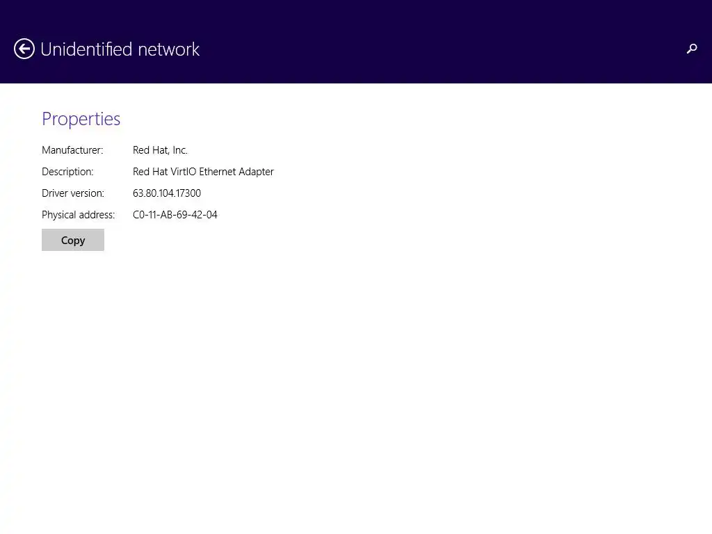Image resolution: width=712 pixels, height=534 pixels.
Task: Click the word 'Ethernet' in the description value
Action: pos(218,172)
